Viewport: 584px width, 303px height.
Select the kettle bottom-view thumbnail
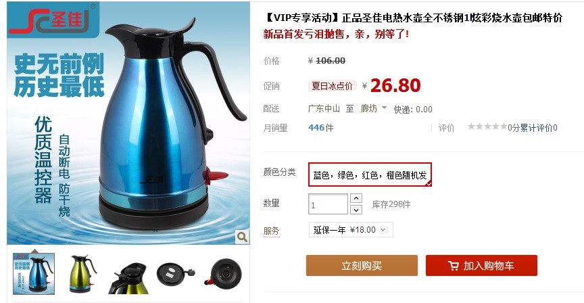tap(224, 275)
